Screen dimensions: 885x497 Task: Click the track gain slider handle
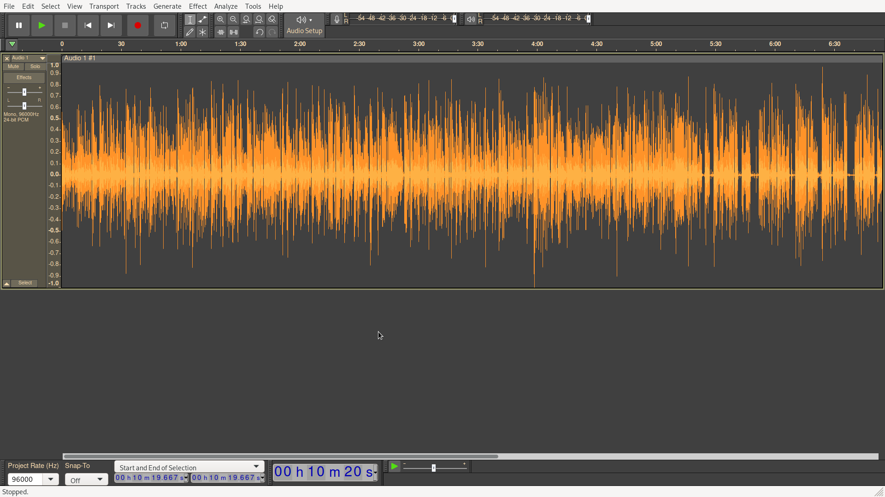(x=24, y=92)
